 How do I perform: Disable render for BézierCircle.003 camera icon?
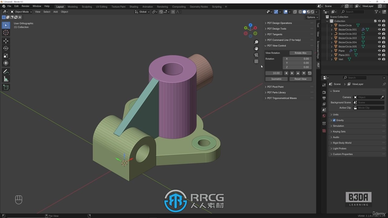[384, 38]
